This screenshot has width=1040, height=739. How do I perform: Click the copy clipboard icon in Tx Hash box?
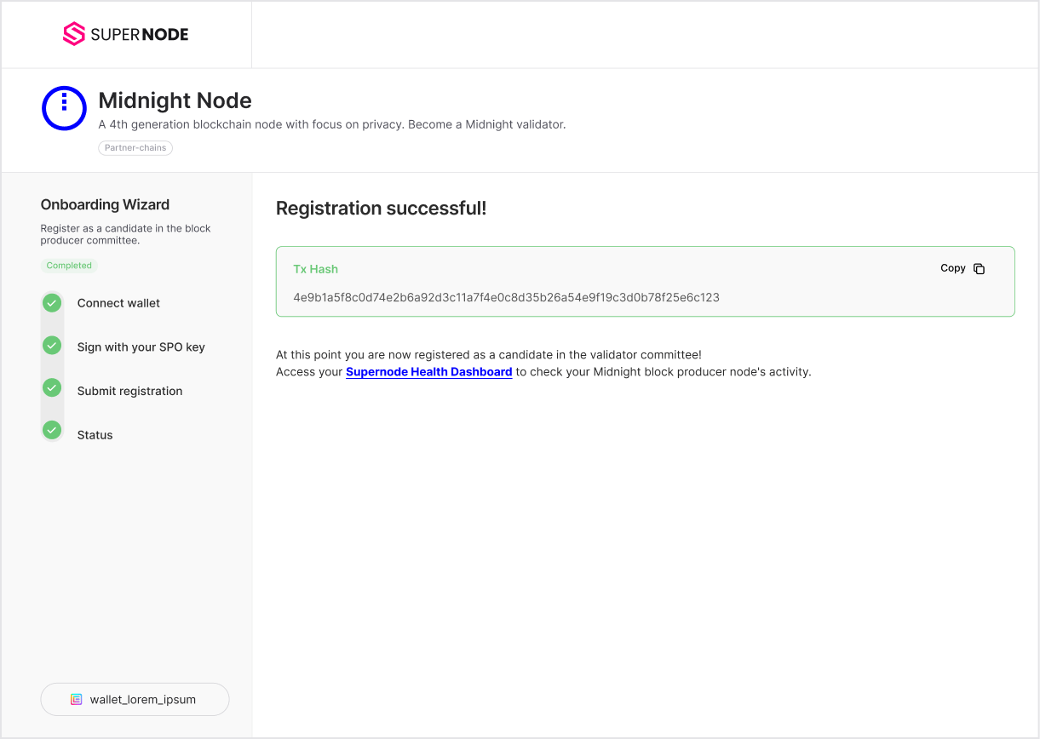click(979, 269)
